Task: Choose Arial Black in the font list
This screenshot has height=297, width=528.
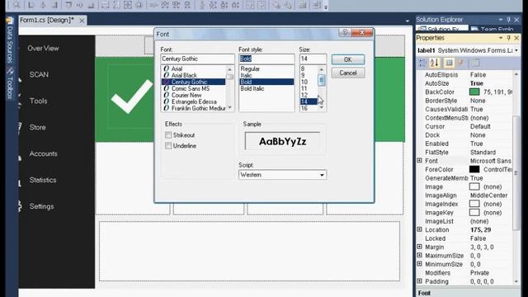Action: 184,75
